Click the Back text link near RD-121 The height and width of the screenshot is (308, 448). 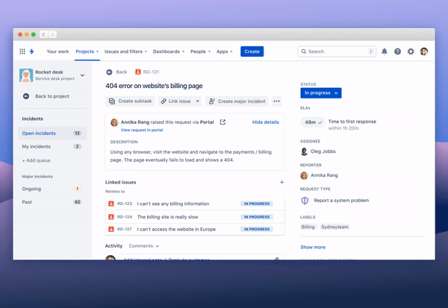pyautogui.click(x=122, y=72)
